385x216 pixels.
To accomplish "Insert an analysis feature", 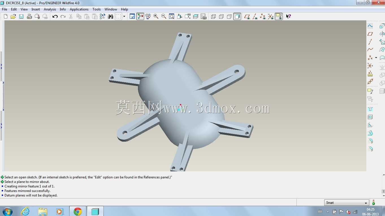I will pos(370,74).
